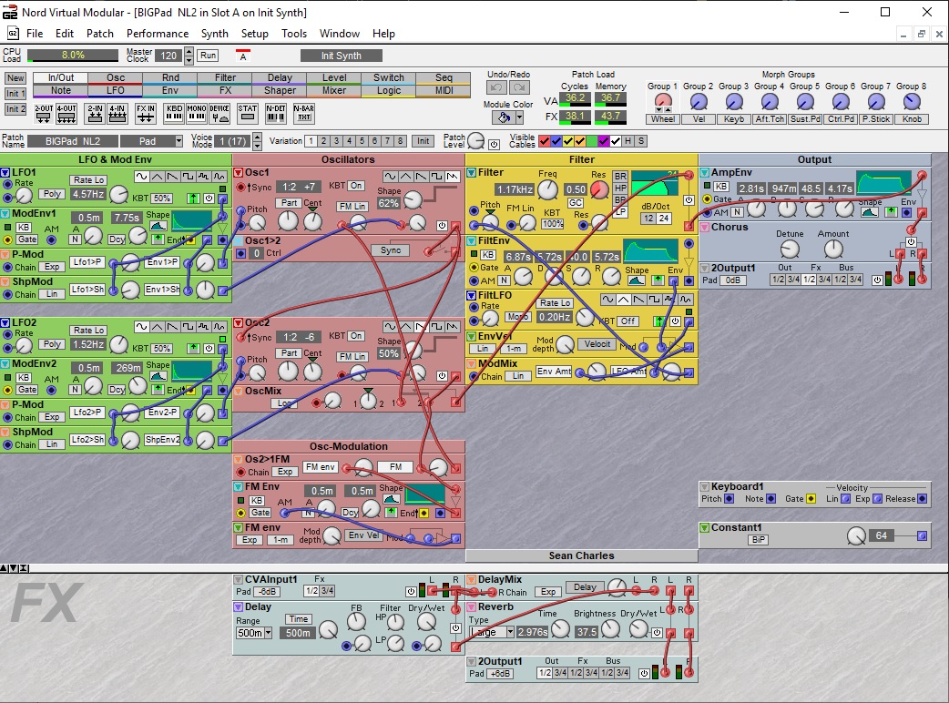949x703 pixels.
Task: Click the Redo arrow button
Action: tap(520, 87)
